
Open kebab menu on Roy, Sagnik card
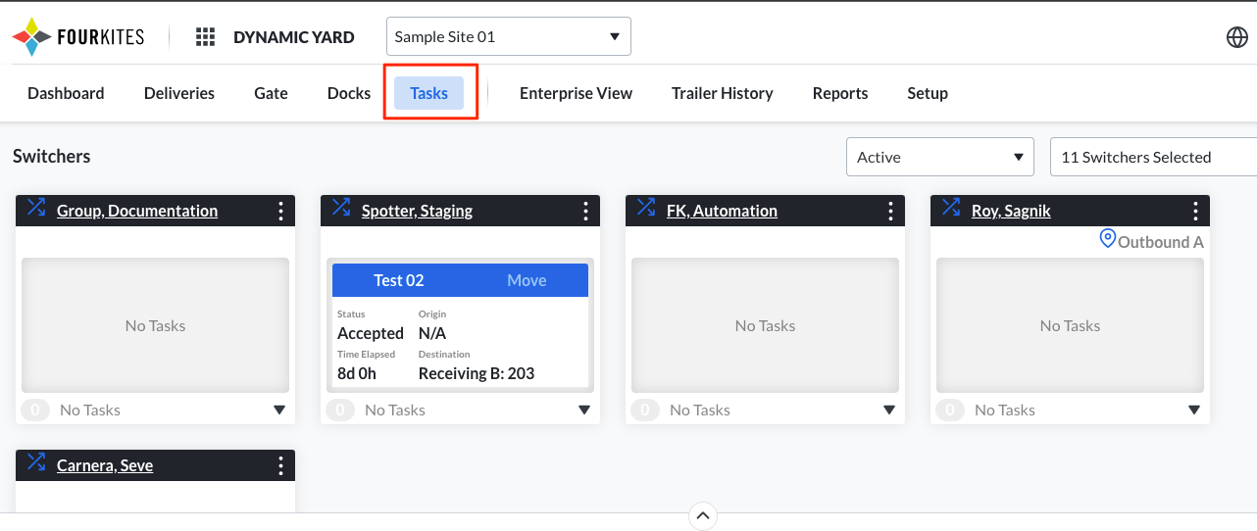click(x=1195, y=211)
